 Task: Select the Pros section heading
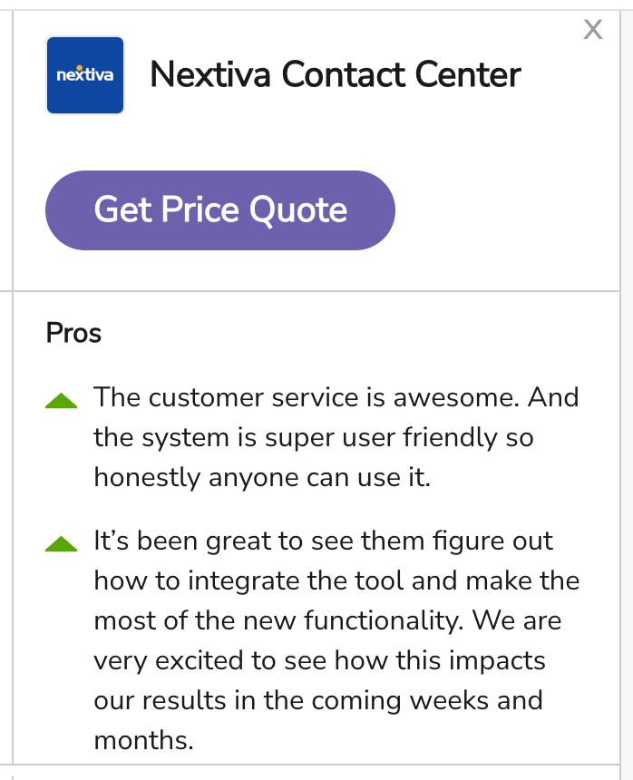[73, 334]
